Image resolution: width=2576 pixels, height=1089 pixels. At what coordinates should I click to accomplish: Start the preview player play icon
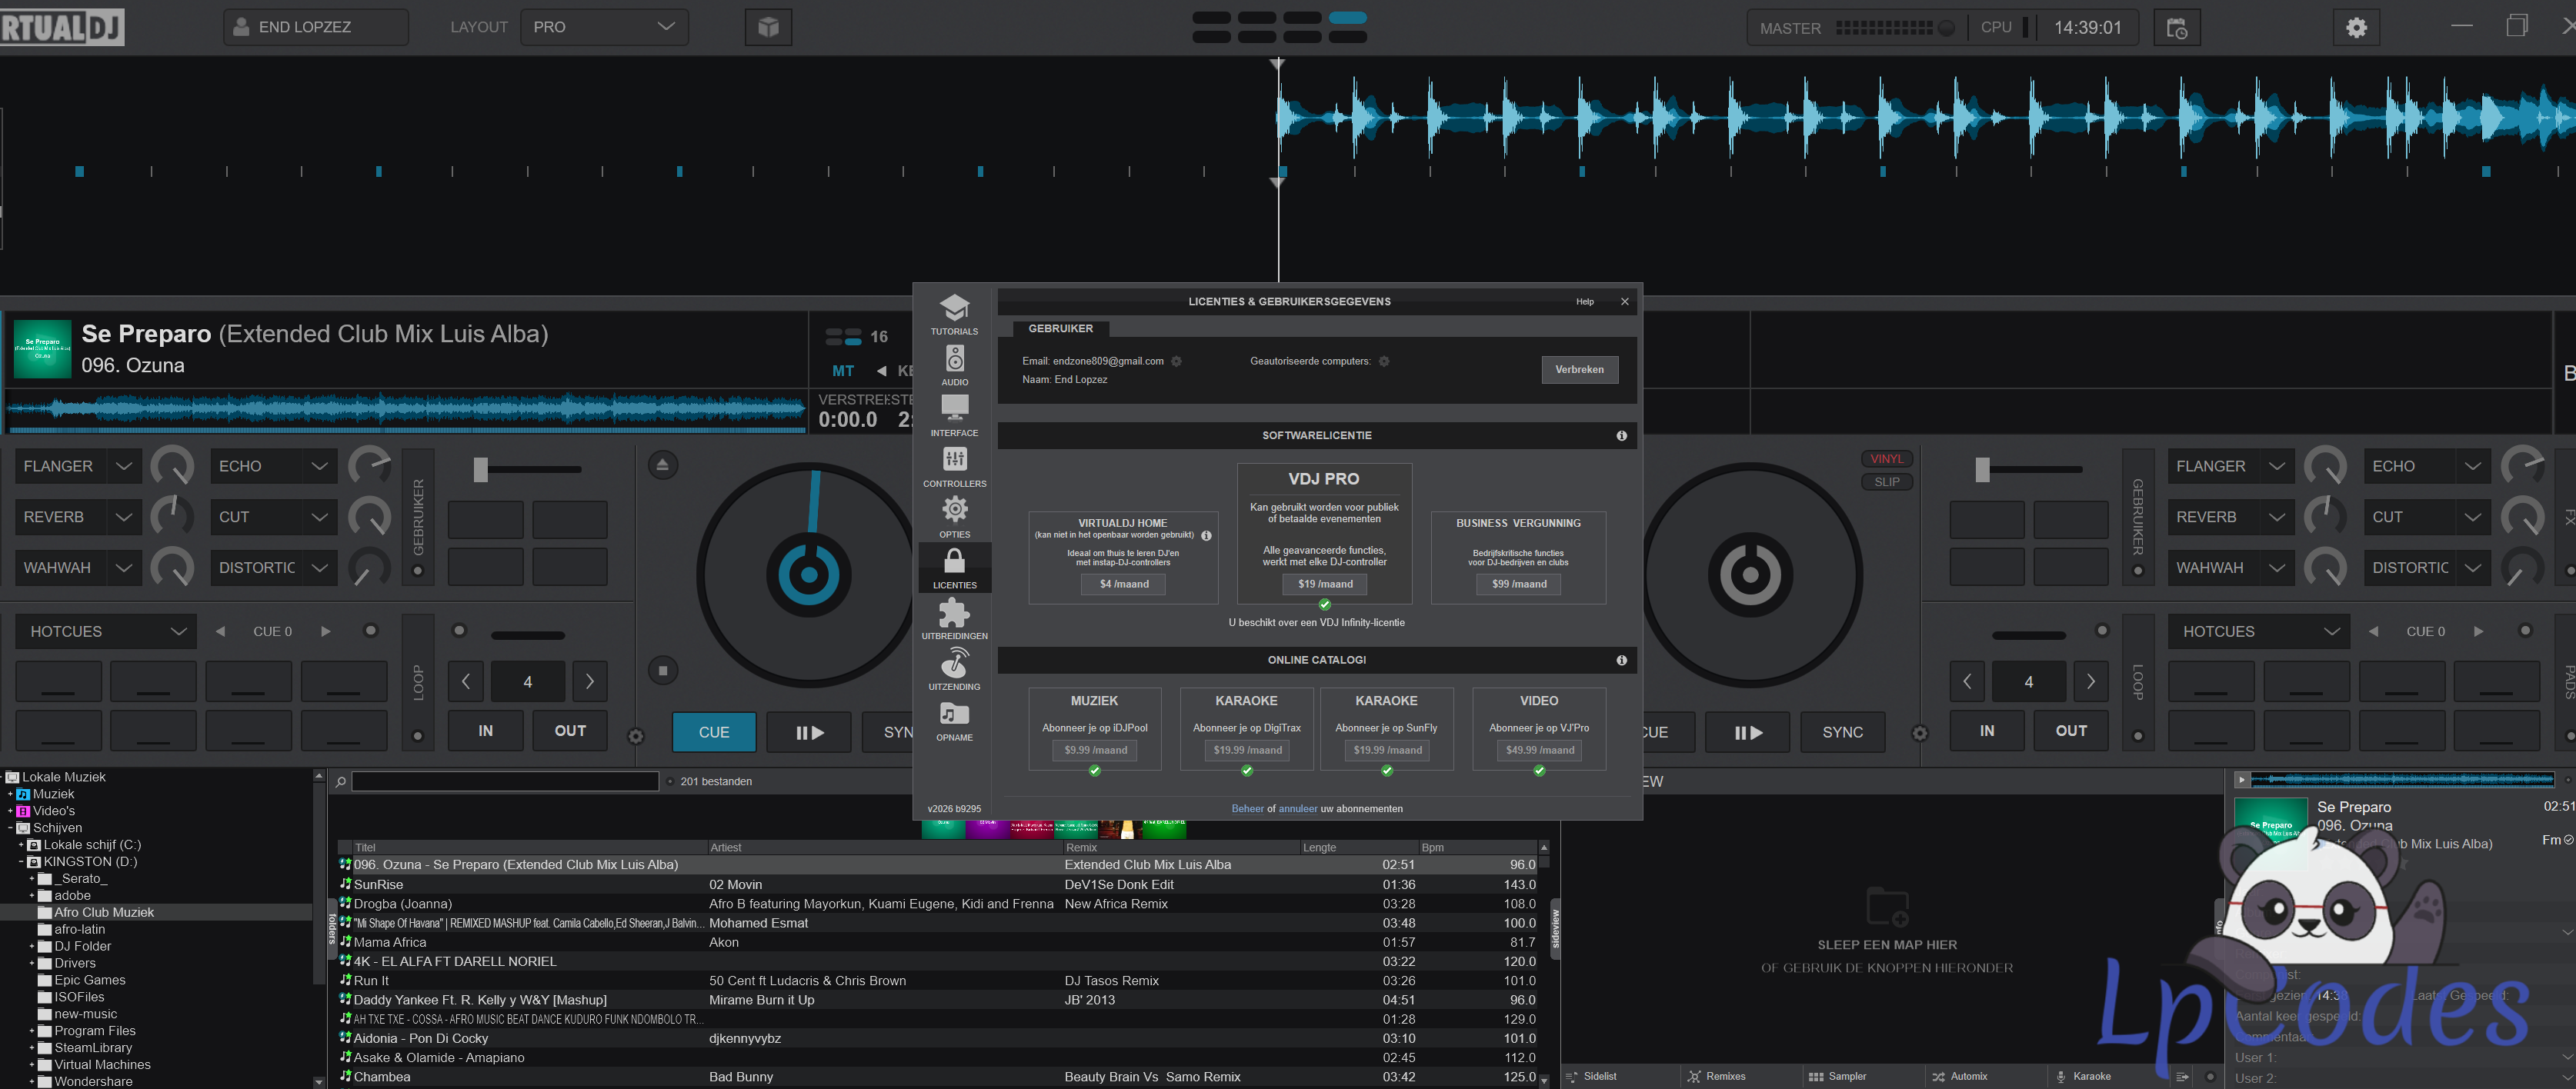coord(2241,779)
